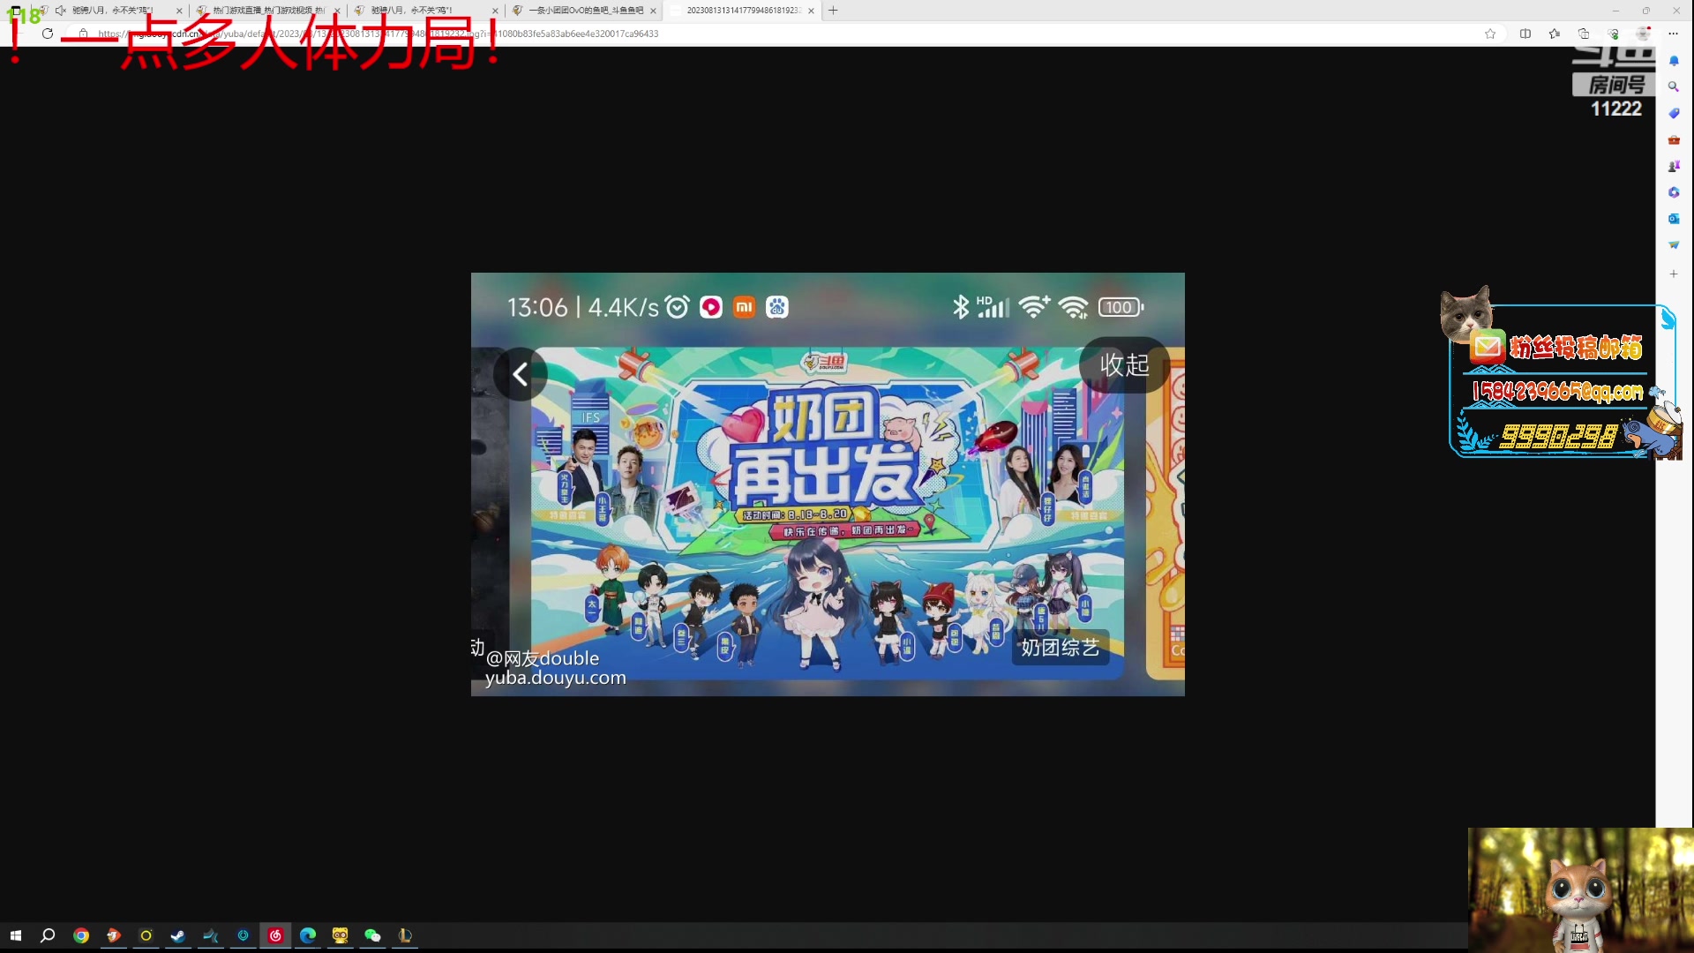
Task: Open Microsoft Edge from taskbar
Action: coord(308,935)
